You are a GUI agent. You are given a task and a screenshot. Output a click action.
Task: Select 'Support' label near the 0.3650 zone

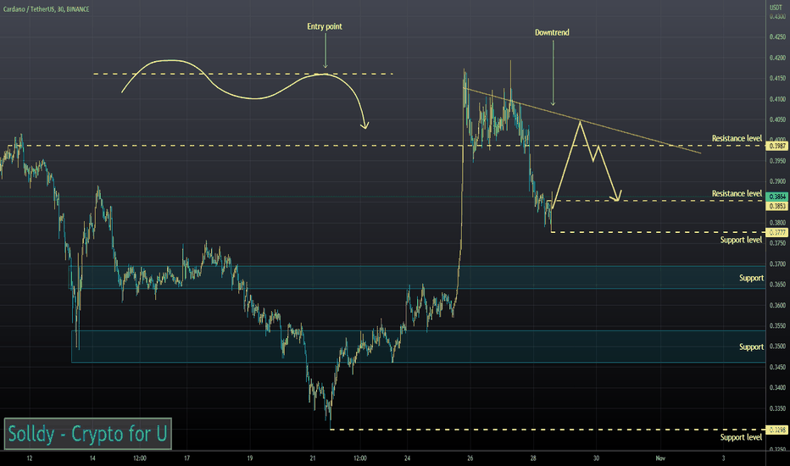[x=751, y=278]
